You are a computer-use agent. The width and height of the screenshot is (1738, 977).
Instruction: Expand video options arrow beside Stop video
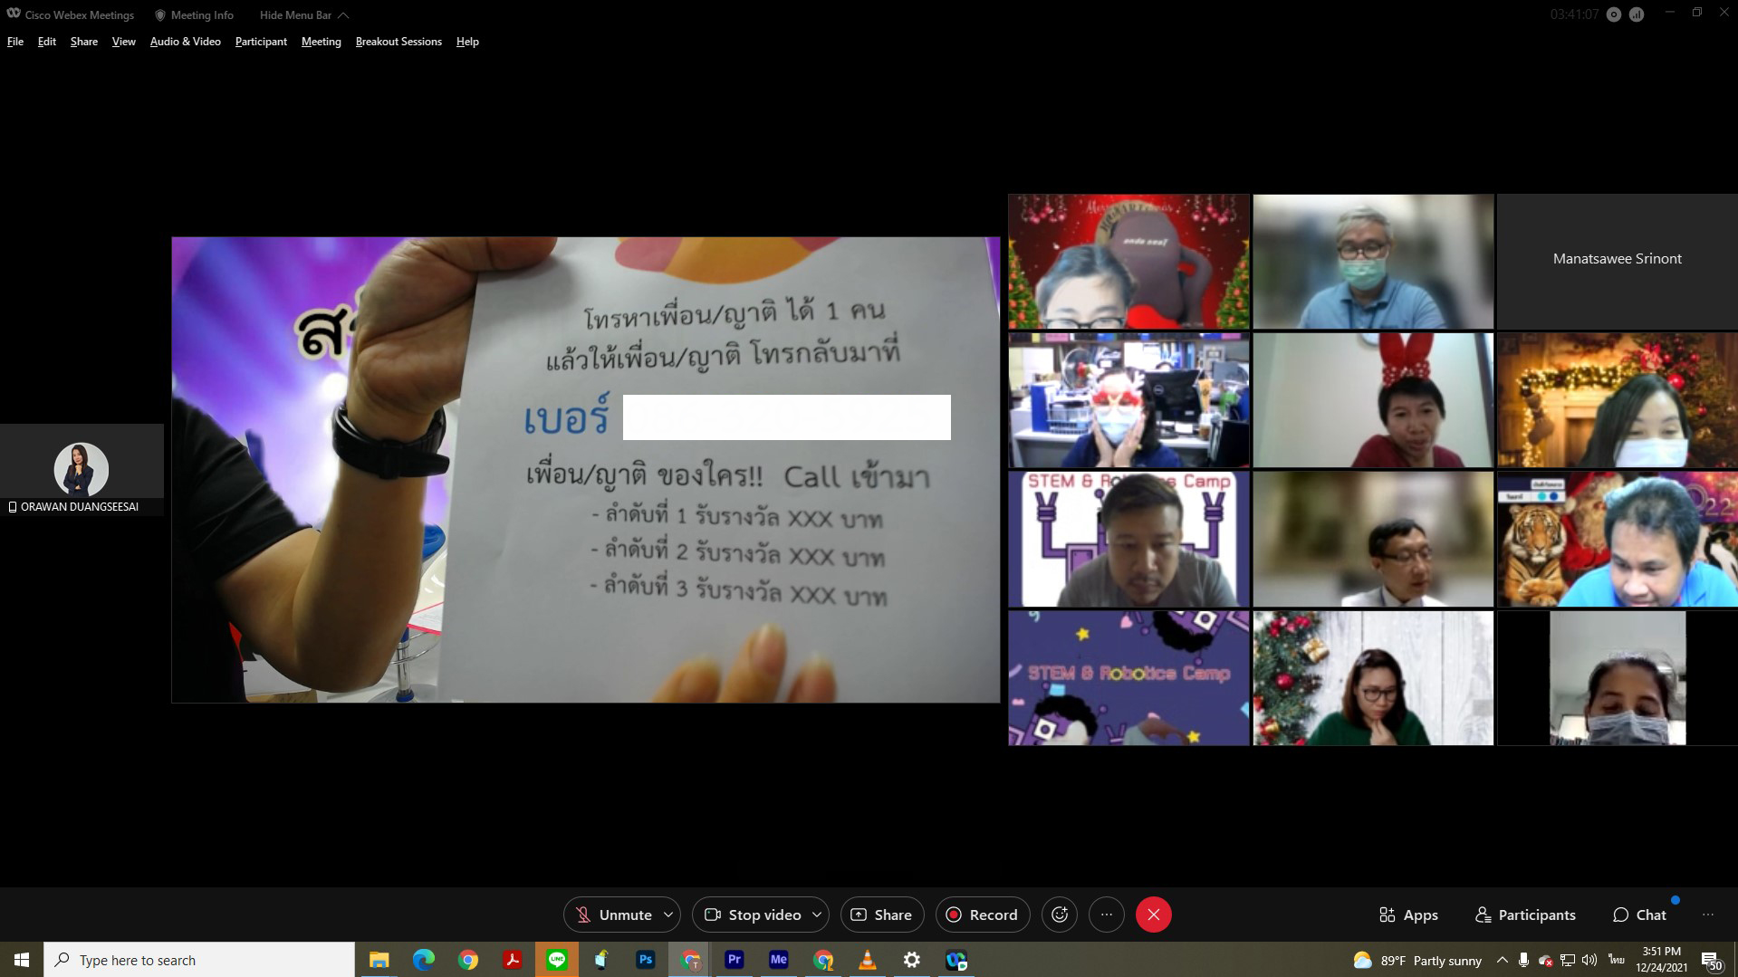(x=817, y=915)
